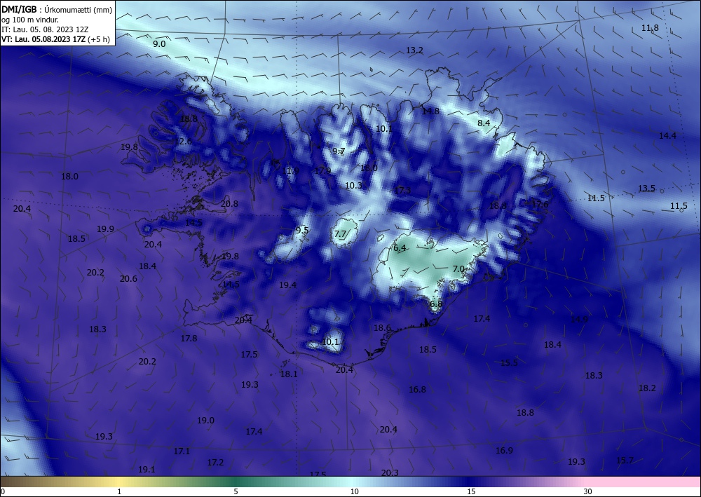Select the 11.8 value on the map
Screen dimensions: 701x497
pos(650,28)
